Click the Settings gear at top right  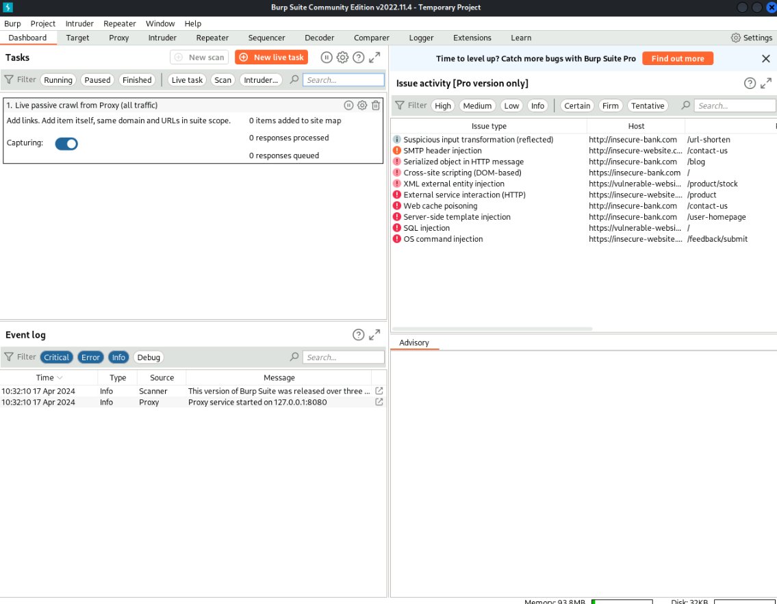[x=736, y=38]
